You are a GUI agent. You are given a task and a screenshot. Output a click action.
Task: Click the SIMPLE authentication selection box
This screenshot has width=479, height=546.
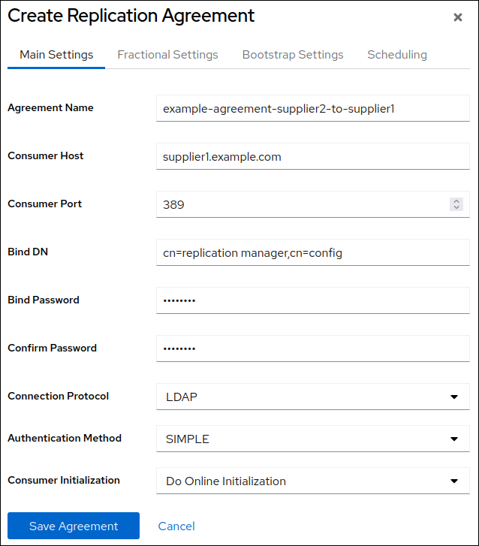[300, 439]
